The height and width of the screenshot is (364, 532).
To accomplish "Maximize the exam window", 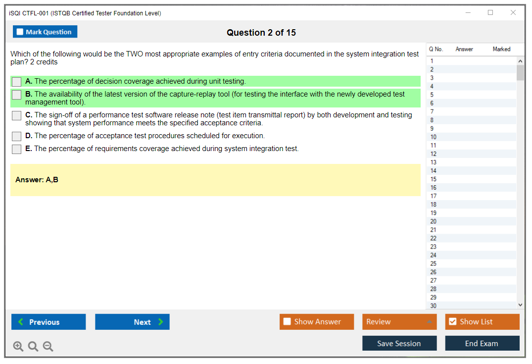I will 490,13.
